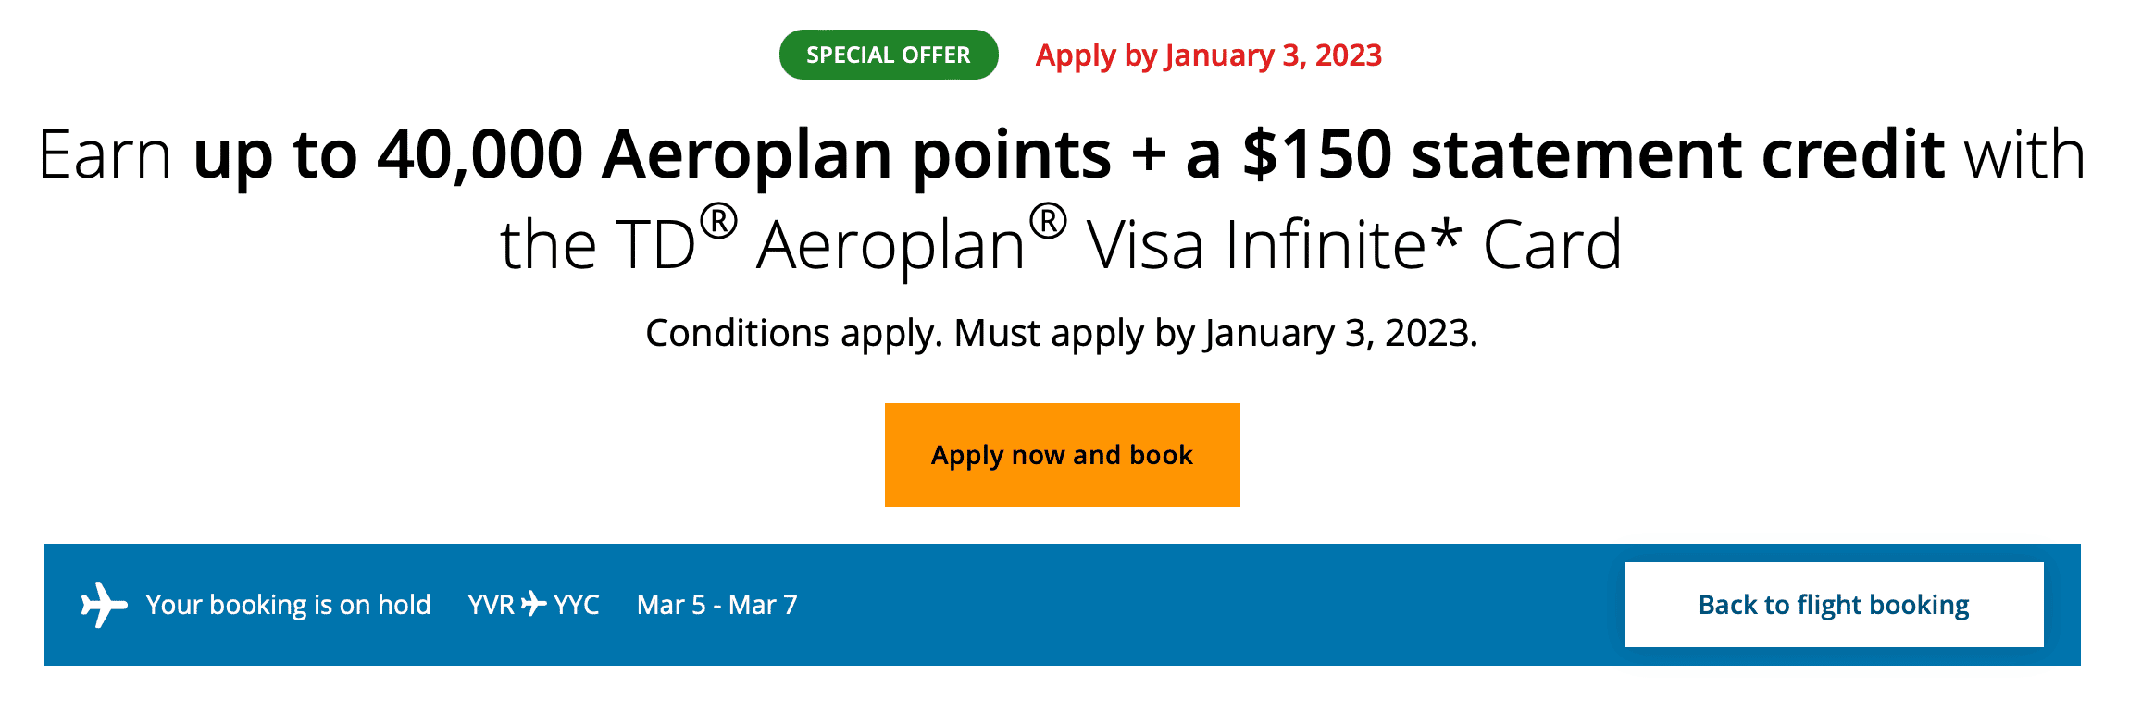The image size is (2129, 712).
Task: Click the registered trademark symbol after TD
Action: [x=718, y=223]
